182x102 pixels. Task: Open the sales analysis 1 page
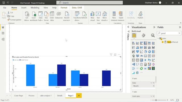point(46,96)
